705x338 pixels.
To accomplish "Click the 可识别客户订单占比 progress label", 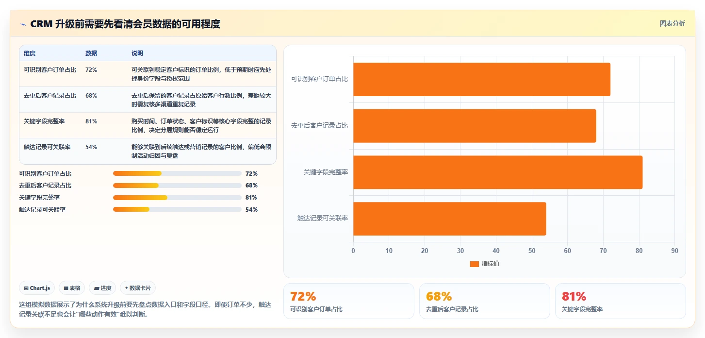I will pos(45,173).
